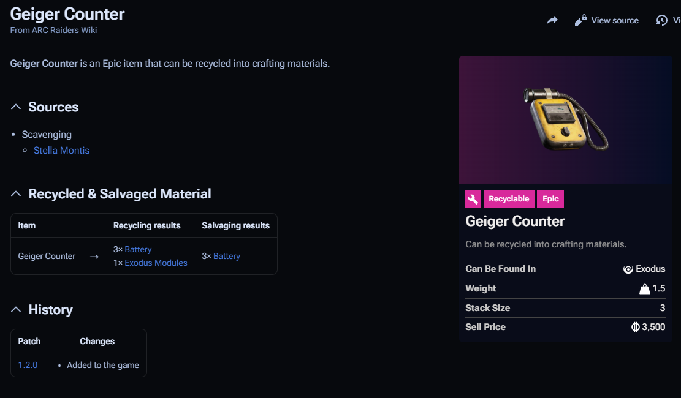The width and height of the screenshot is (681, 398).
Task: Collapse the Sources section
Action: [17, 107]
